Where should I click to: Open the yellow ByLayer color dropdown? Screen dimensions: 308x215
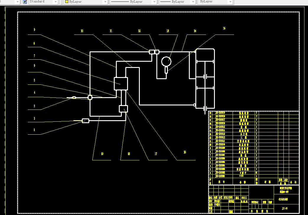tap(105, 2)
